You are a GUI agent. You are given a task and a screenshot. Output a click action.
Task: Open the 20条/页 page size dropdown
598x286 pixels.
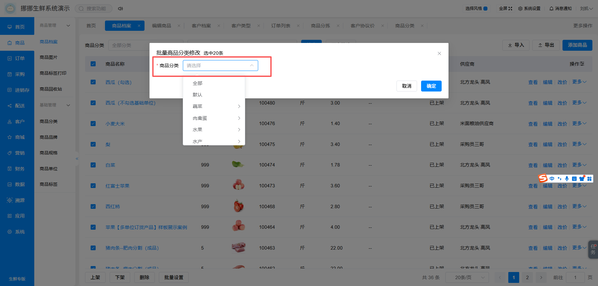coord(467,277)
